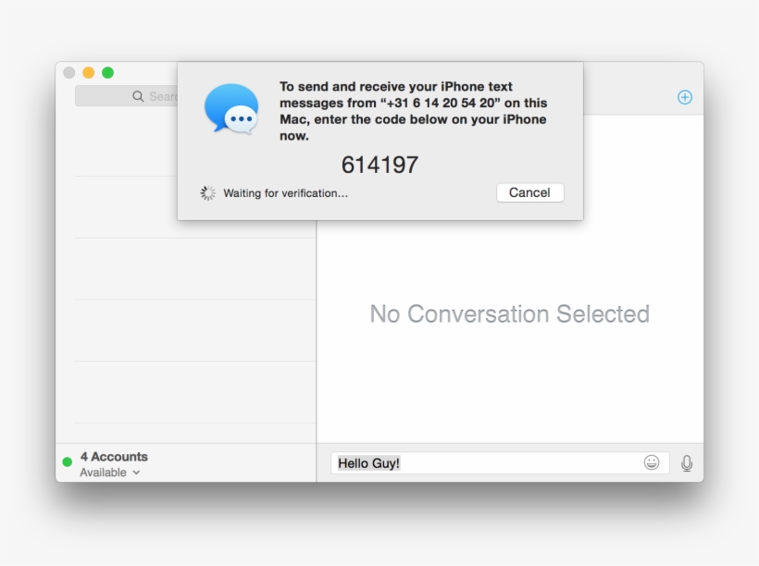Click inside the Search field

153,95
